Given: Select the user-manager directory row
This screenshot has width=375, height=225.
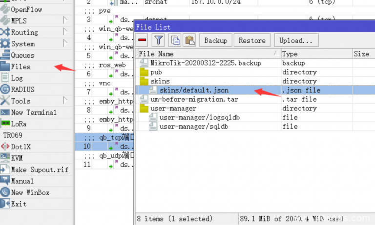Looking at the screenshot, I should 173,108.
